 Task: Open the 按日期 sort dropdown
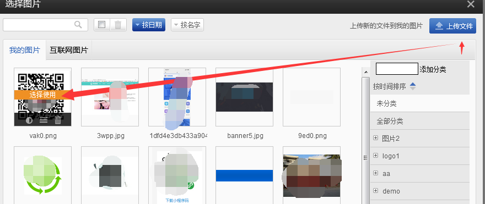[149, 25]
